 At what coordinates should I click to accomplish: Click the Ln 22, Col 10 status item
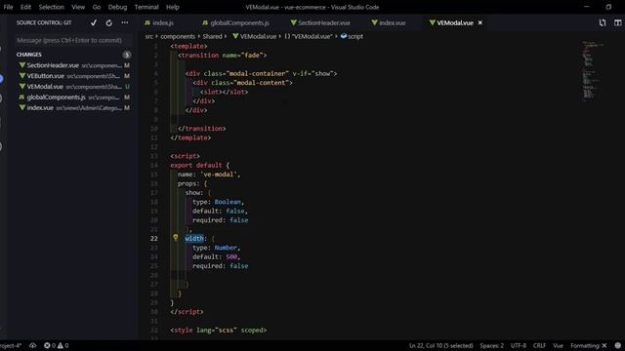click(x=440, y=345)
